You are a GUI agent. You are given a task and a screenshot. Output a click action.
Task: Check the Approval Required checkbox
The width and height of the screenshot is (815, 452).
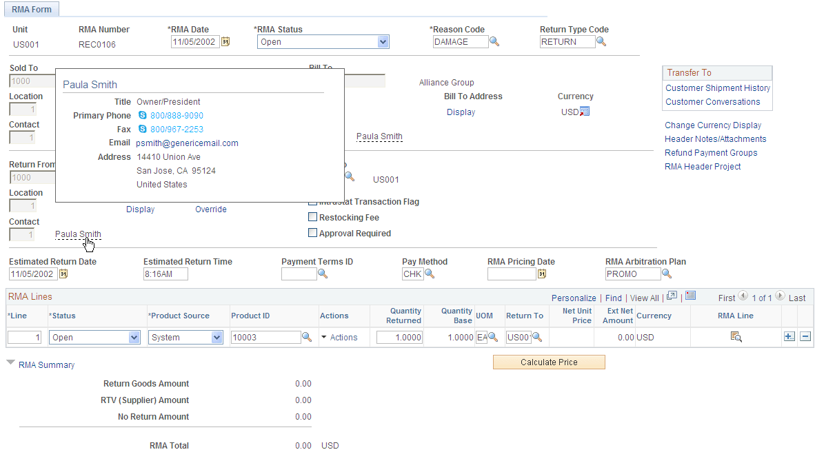coord(312,232)
